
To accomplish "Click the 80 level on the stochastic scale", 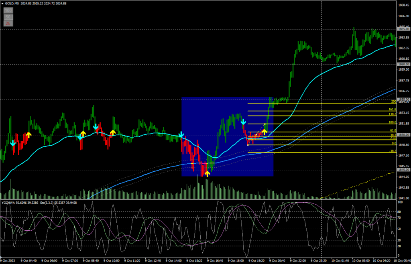I will [x=399, y=212].
